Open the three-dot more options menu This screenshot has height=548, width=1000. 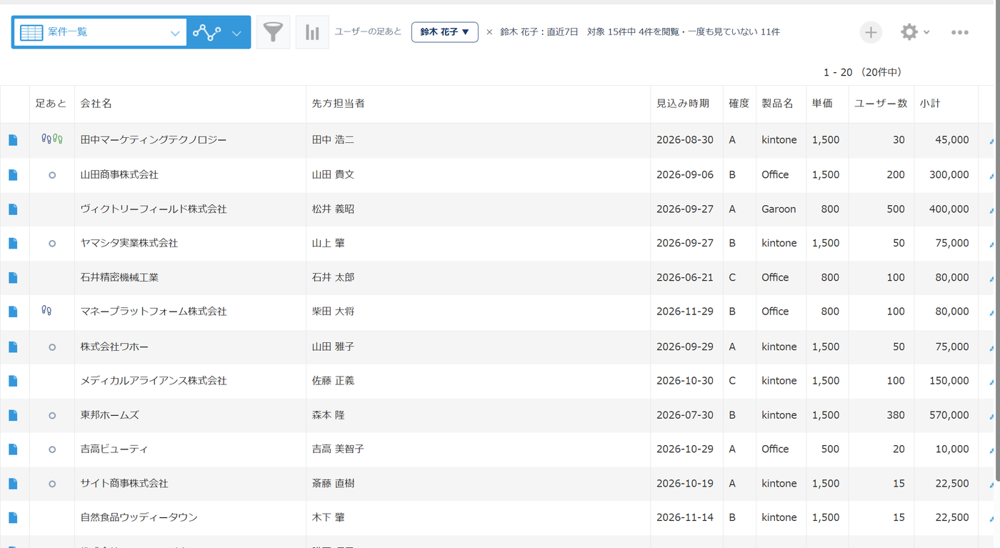(959, 32)
